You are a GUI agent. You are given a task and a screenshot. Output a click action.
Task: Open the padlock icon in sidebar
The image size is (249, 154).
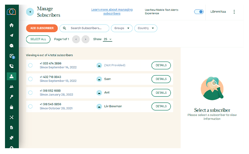click(12, 107)
